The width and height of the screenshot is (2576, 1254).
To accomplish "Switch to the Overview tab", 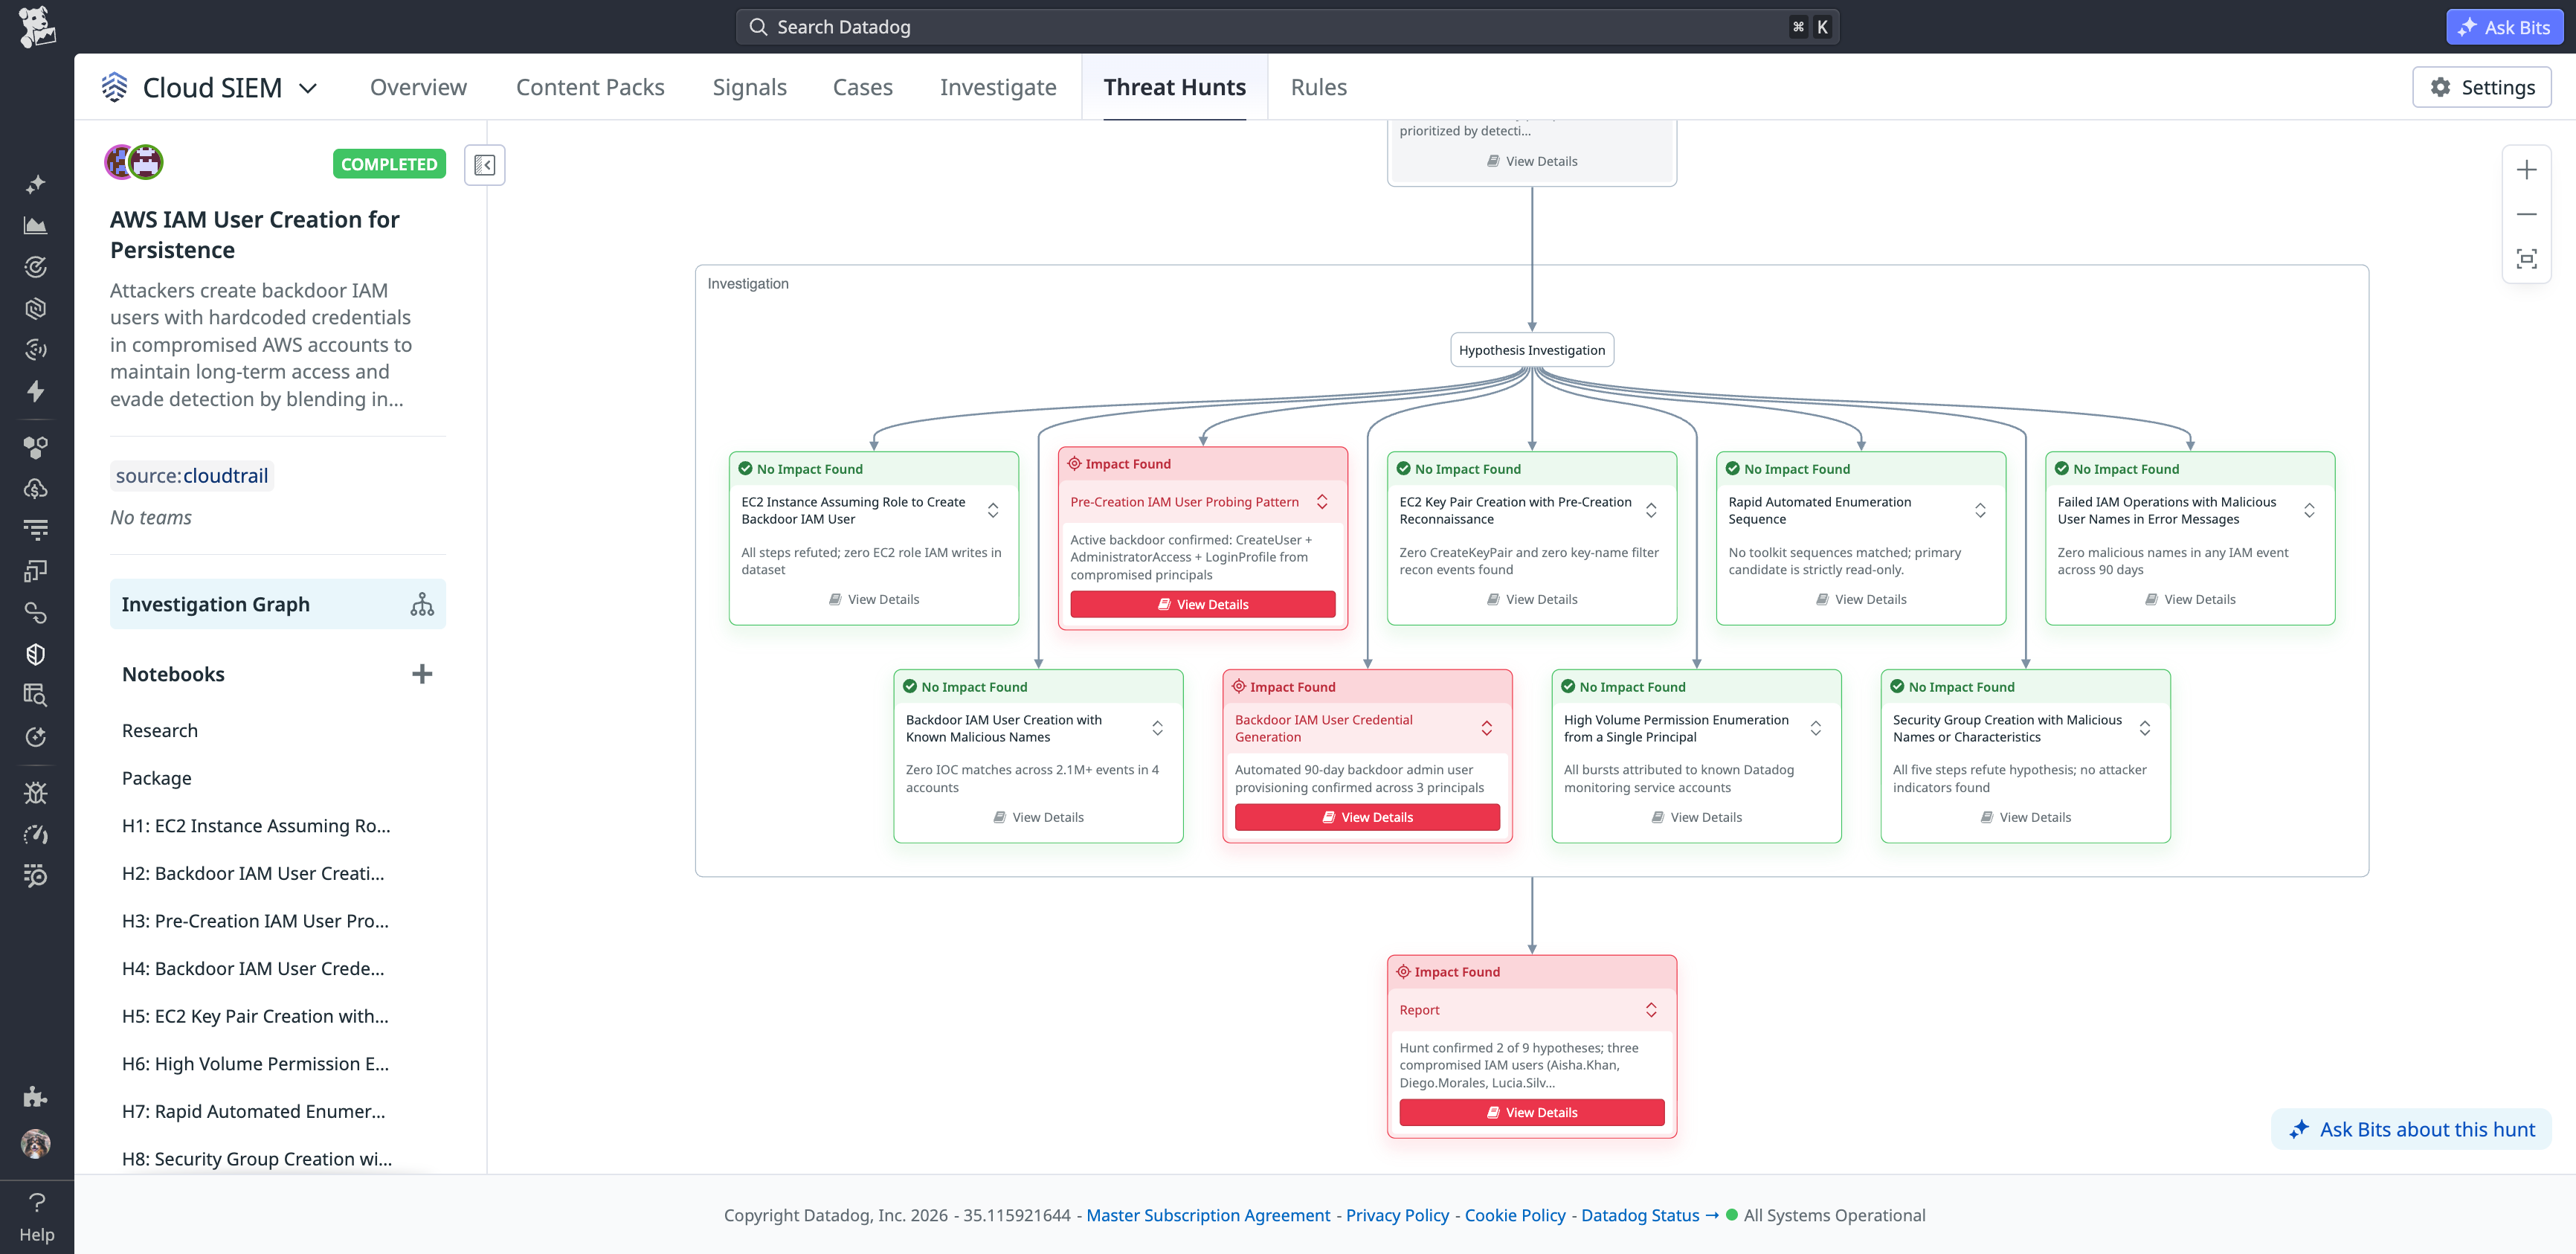I will click(418, 87).
